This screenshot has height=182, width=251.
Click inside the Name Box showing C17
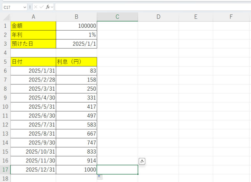[x=12, y=7]
